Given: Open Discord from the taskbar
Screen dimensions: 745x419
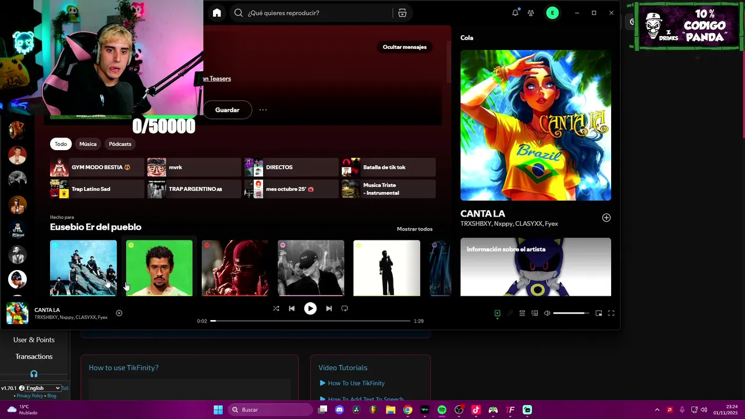Looking at the screenshot, I should (x=340, y=410).
